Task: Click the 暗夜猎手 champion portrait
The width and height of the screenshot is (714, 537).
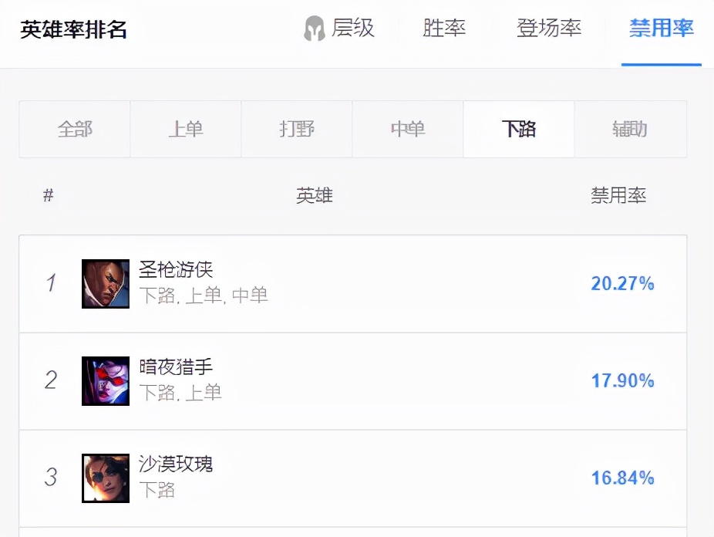Action: pos(106,381)
